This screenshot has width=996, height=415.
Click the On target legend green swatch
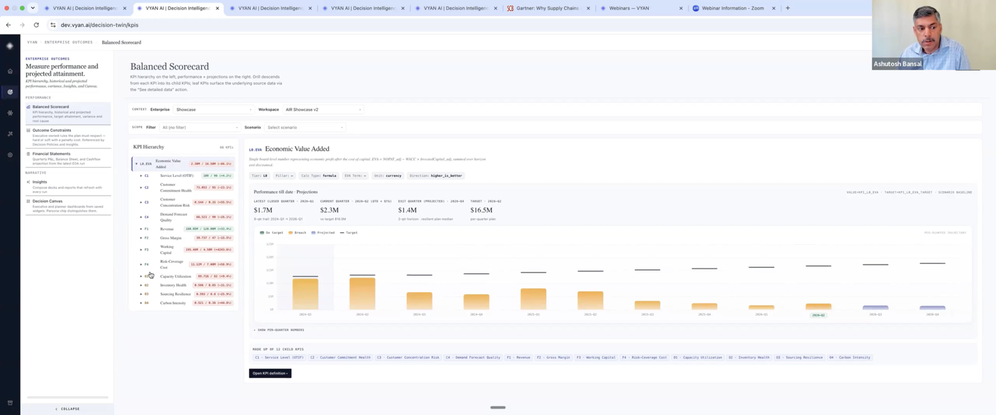[262, 232]
